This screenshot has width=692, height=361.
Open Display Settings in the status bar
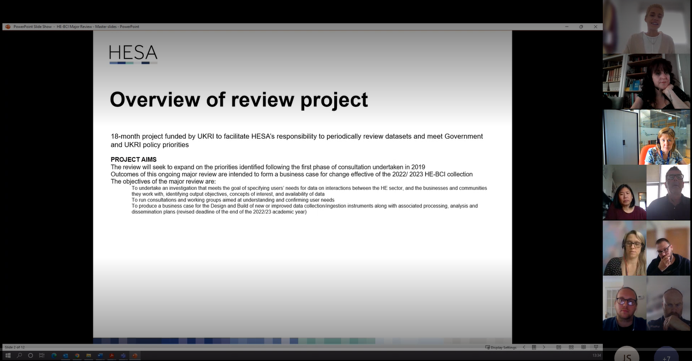(x=501, y=347)
